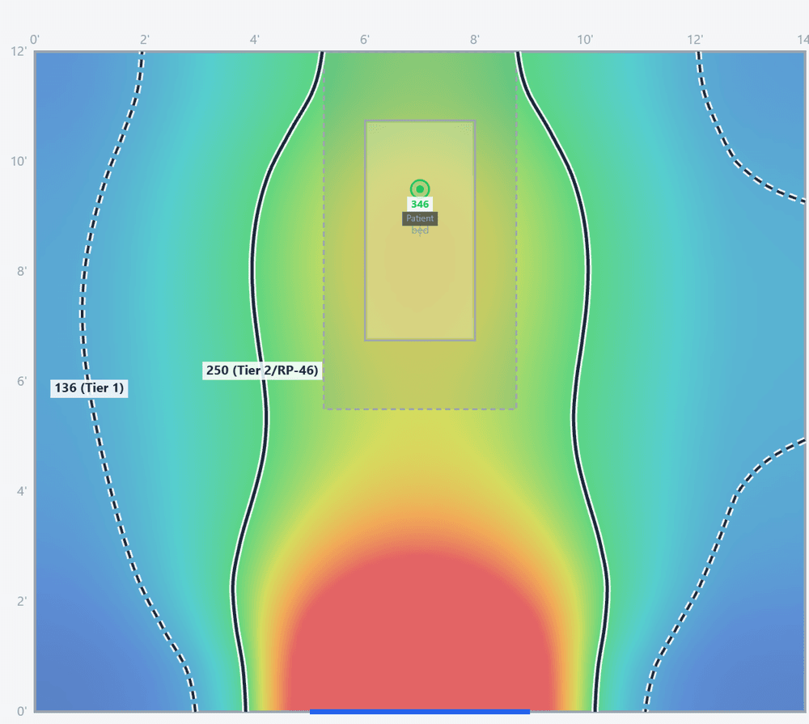This screenshot has width=809, height=724.
Task: Click the 6' tick on the top axis
Action: pos(365,40)
